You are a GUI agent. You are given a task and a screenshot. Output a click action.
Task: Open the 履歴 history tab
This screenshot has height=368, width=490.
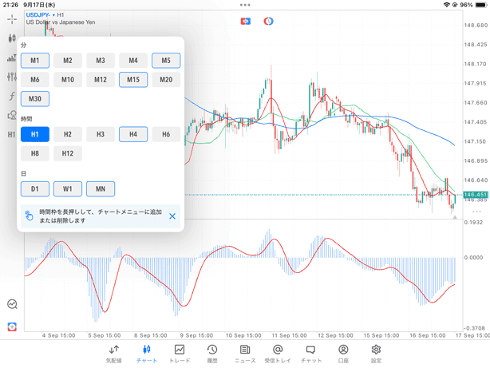tap(212, 354)
